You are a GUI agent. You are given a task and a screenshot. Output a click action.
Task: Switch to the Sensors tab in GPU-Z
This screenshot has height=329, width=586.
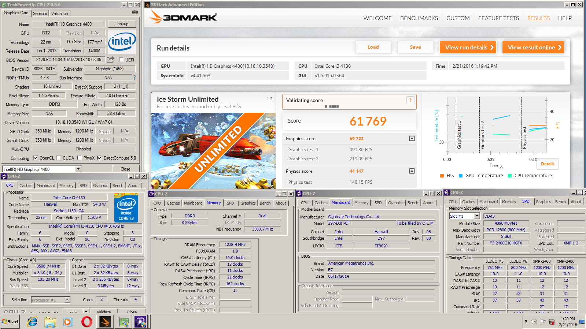(x=40, y=13)
